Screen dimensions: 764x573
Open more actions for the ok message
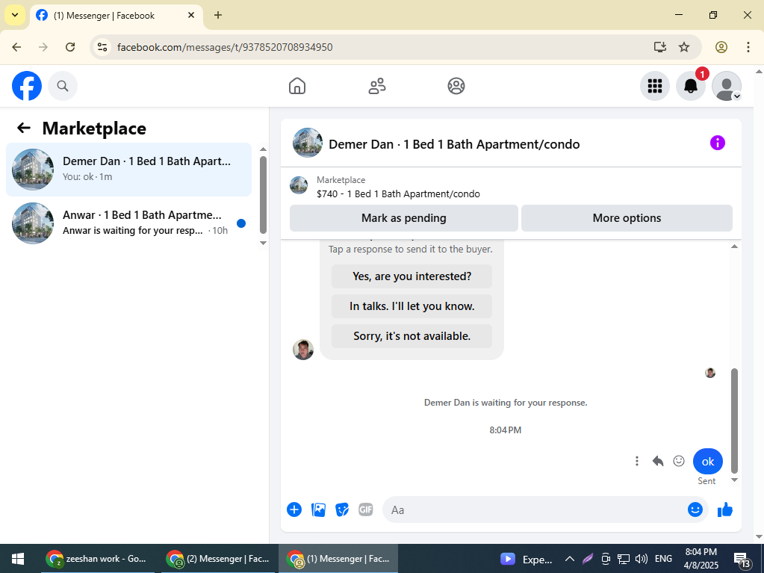(637, 461)
